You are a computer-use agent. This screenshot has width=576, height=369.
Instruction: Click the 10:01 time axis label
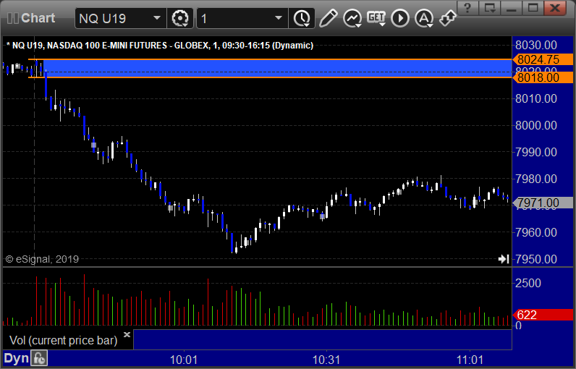pyautogui.click(x=184, y=360)
